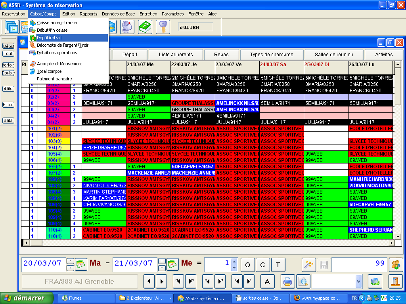406x304 pixels.
Task: Click the T button
Action: (278, 265)
